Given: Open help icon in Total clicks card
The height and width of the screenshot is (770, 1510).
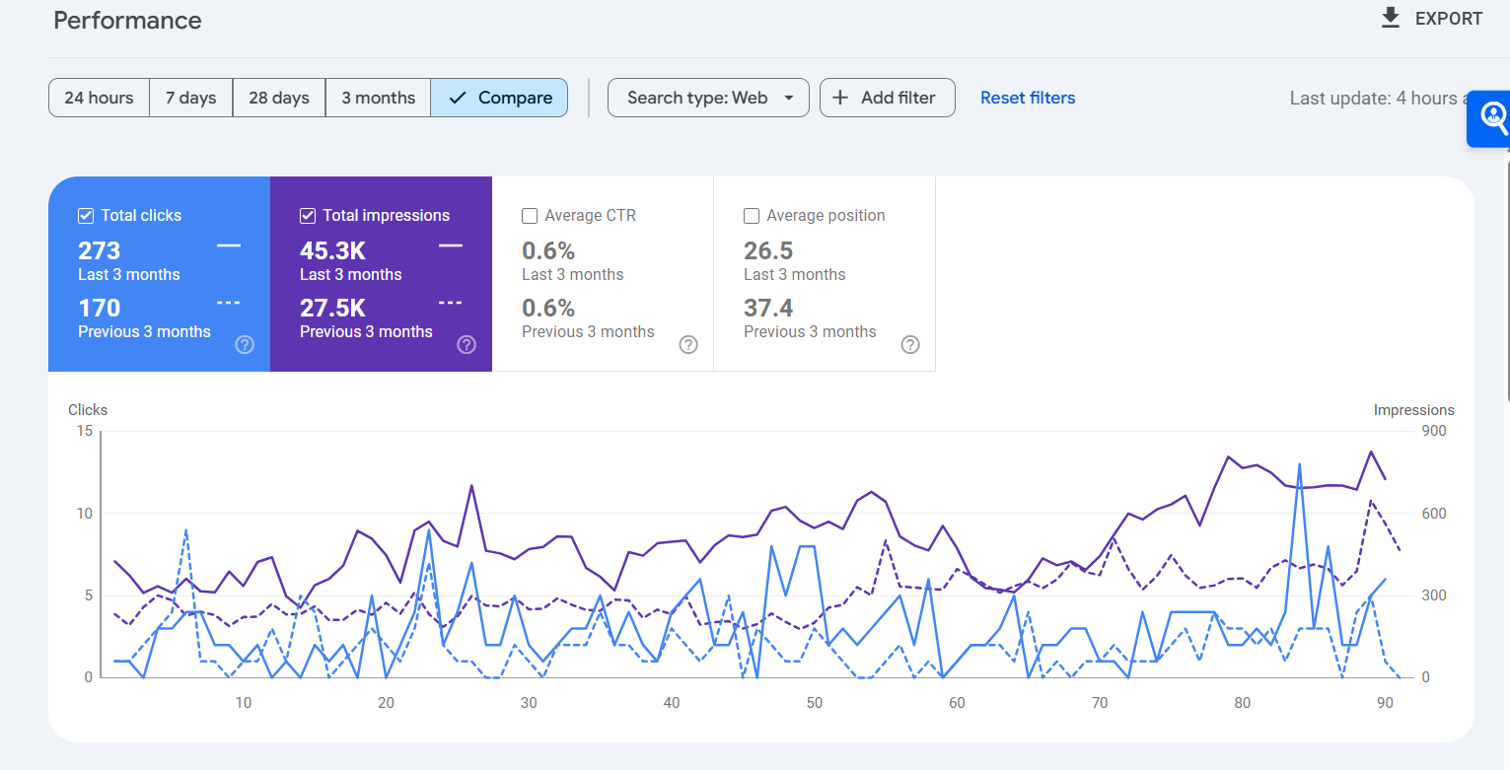Looking at the screenshot, I should [x=245, y=344].
